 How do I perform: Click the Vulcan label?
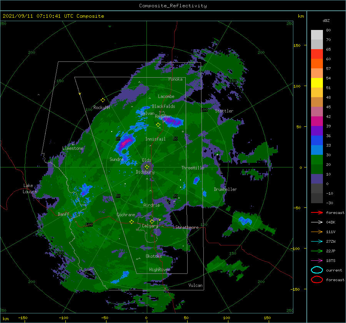[x=196, y=285]
